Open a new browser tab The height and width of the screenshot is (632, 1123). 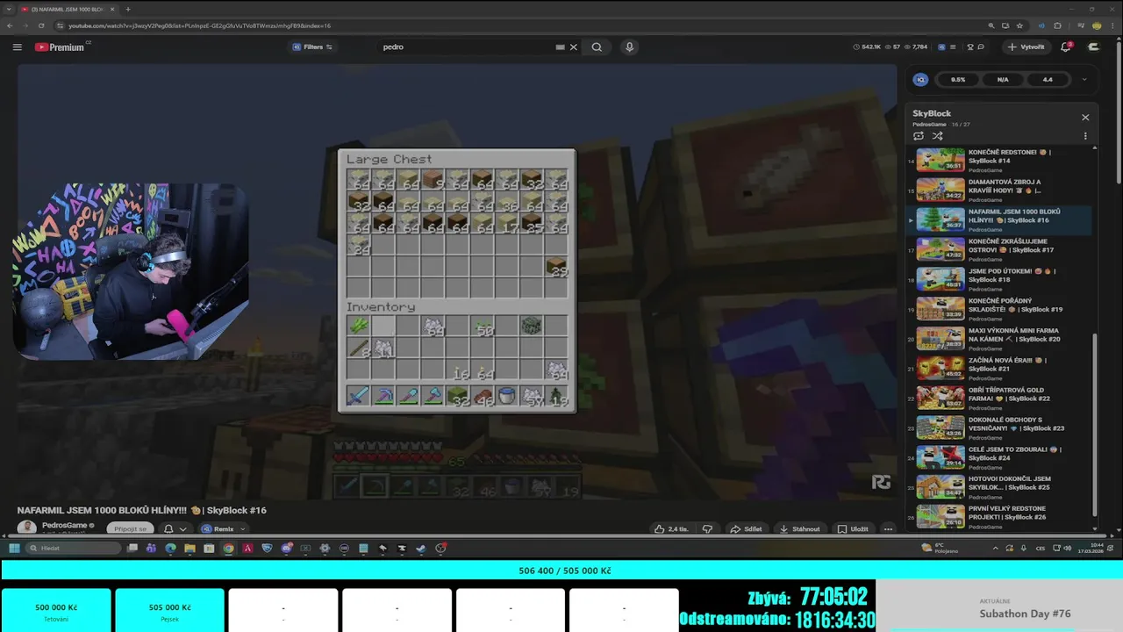128,9
